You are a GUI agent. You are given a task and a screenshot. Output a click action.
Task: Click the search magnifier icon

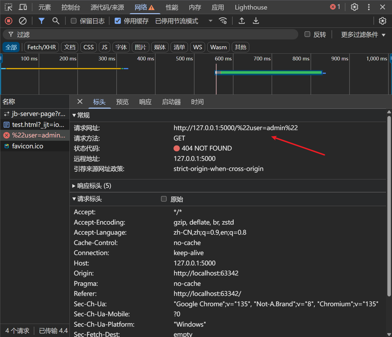coord(56,21)
